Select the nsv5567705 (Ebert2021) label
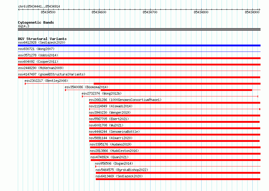 coord(109,119)
